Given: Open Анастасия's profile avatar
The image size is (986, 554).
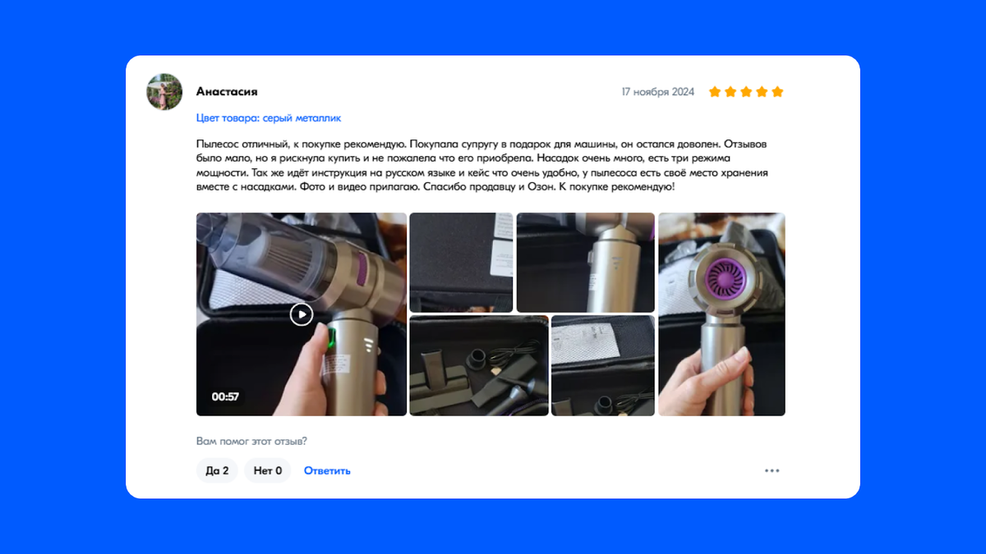Looking at the screenshot, I should coord(164,92).
